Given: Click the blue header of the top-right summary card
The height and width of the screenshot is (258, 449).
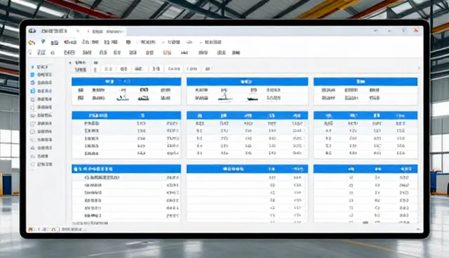Looking at the screenshot, I should [x=366, y=82].
